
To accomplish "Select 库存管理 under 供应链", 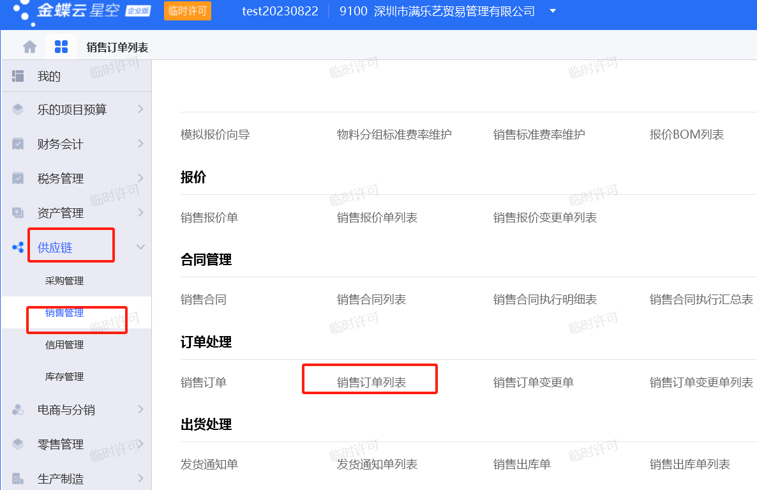I will pyautogui.click(x=64, y=377).
